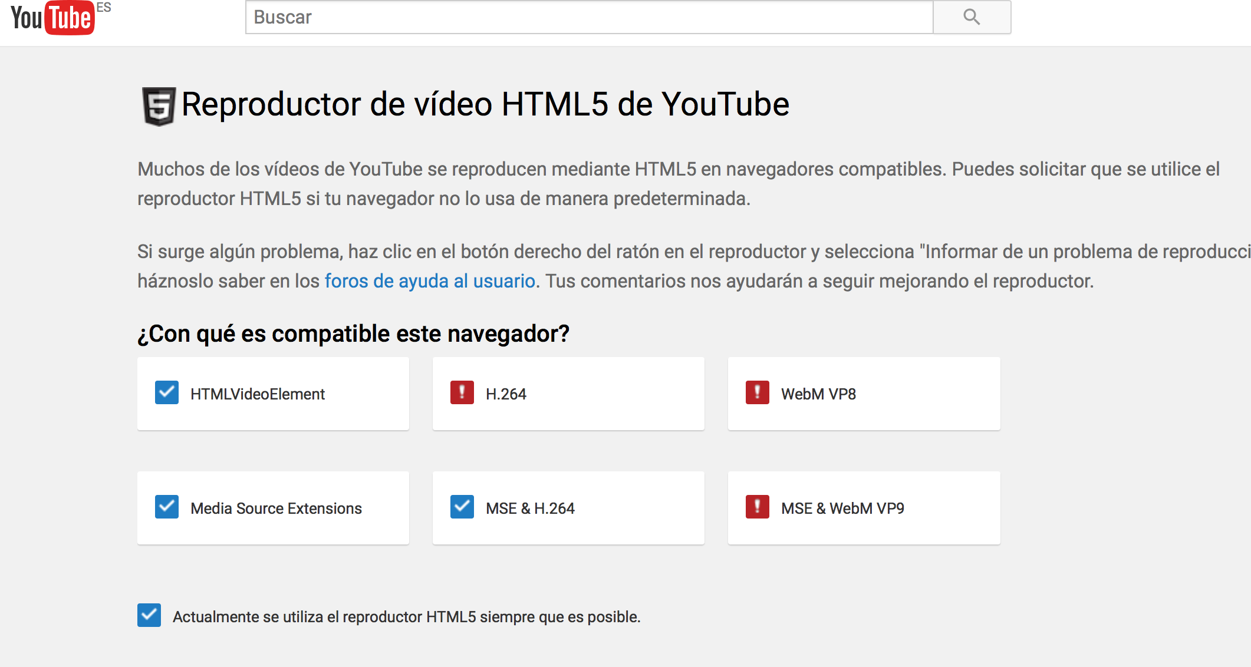Click the magnifying glass search button
1251x667 pixels.
tap(971, 17)
